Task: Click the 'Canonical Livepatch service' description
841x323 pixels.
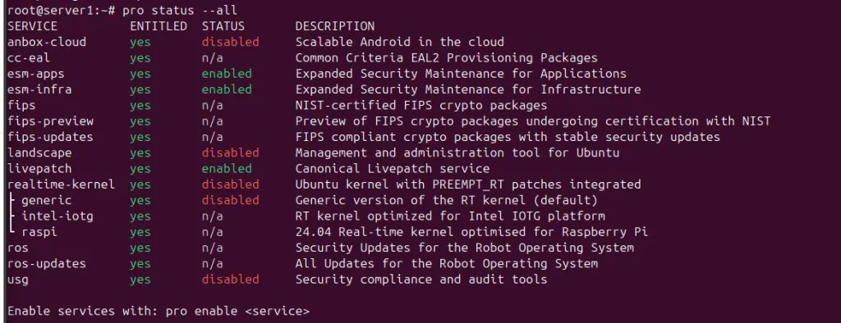Action: point(392,169)
